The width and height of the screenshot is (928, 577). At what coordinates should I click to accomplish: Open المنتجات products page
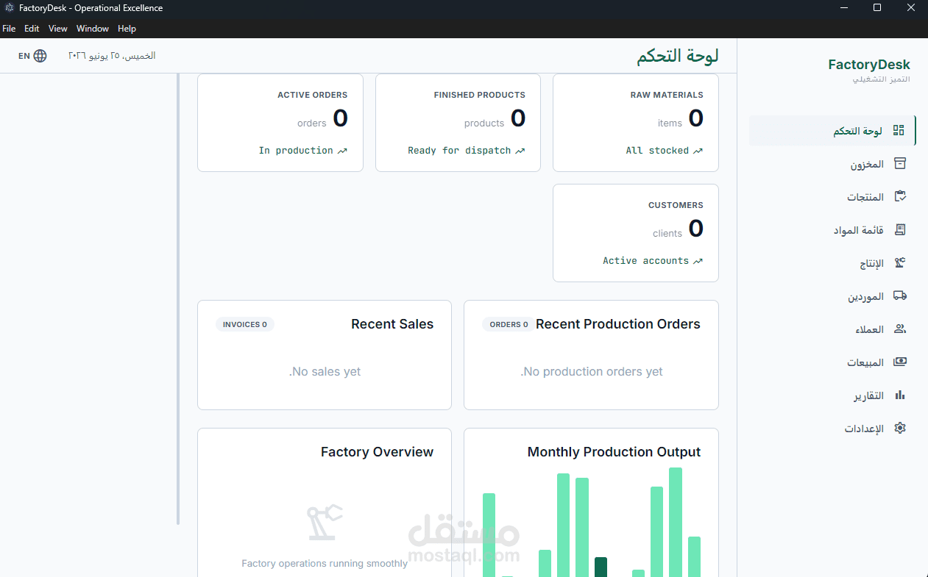pos(832,196)
